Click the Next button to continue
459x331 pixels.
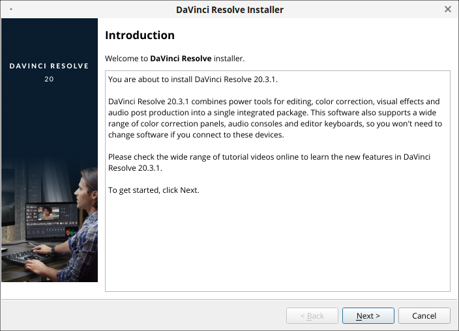(x=368, y=316)
